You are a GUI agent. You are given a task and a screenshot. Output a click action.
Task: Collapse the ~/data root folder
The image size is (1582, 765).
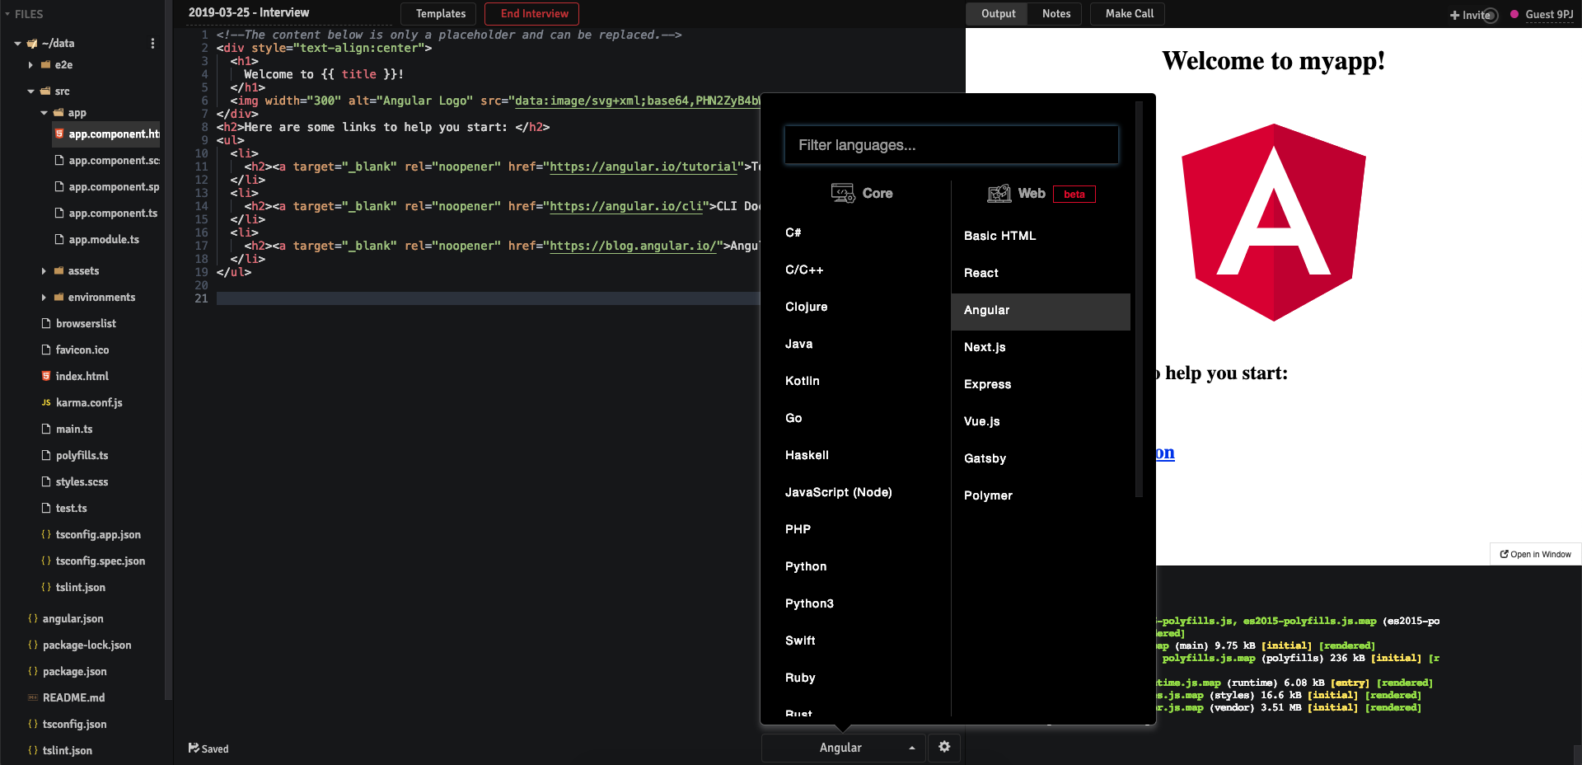click(17, 43)
